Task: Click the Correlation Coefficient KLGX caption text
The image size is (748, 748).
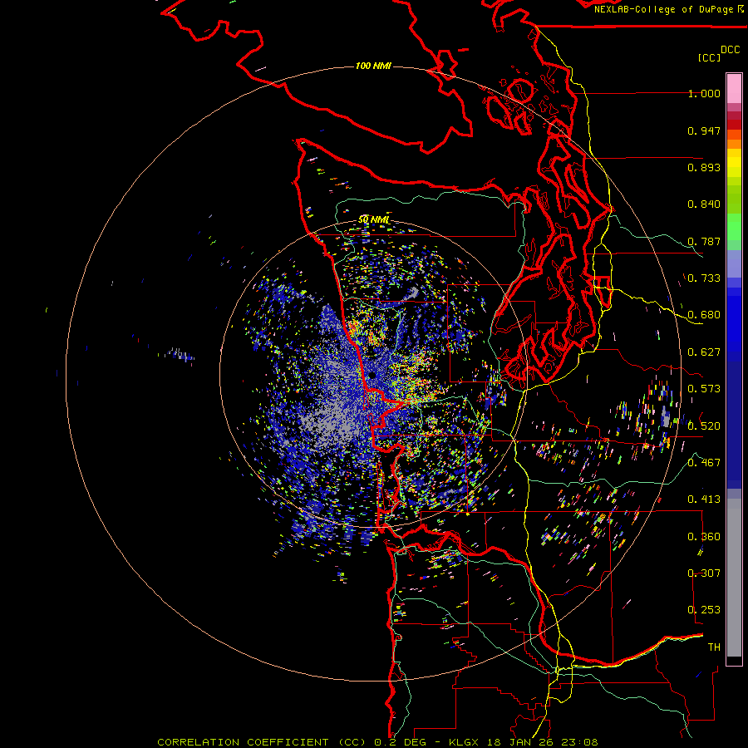Action: [377, 742]
